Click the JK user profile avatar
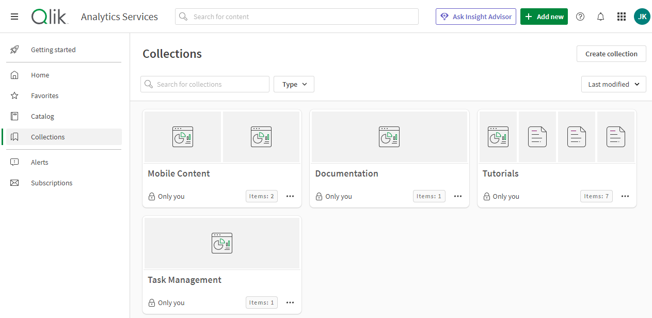This screenshot has height=318, width=652. point(642,17)
